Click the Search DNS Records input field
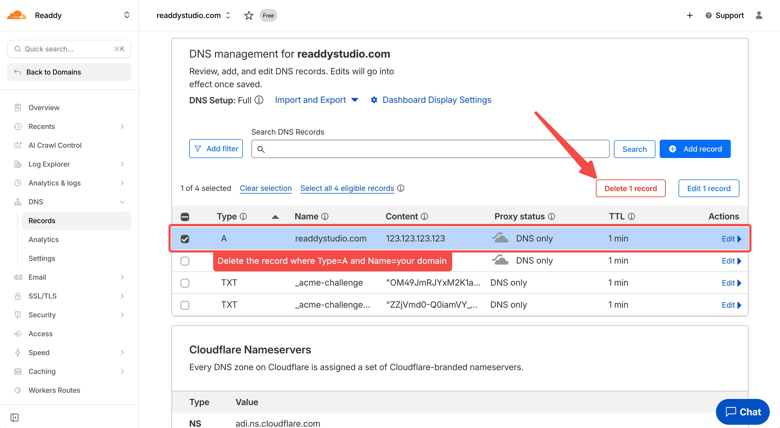This screenshot has width=780, height=428. point(430,149)
